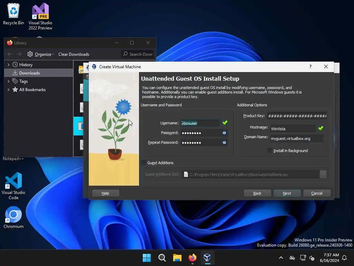Maximize the Library window
This screenshot has width=354, height=266.
(132, 43)
